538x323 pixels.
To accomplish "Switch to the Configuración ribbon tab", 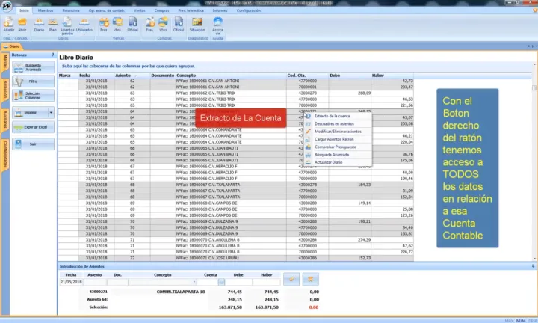I will [x=248, y=10].
